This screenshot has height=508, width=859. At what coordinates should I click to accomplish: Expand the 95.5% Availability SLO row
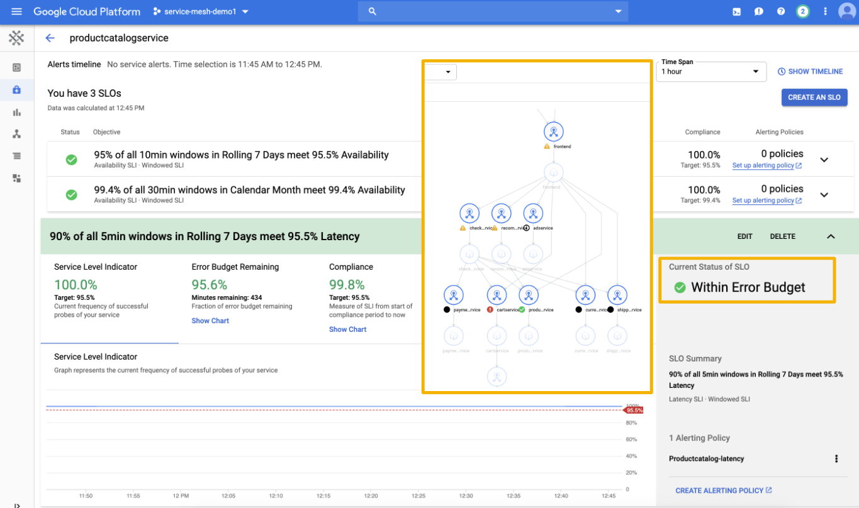tap(824, 160)
